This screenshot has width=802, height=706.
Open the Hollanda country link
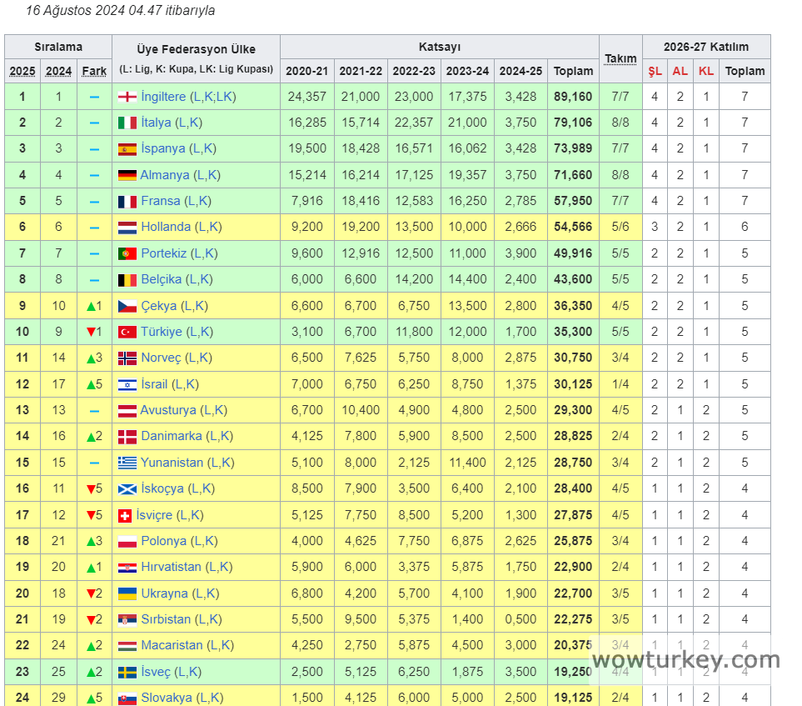point(166,227)
